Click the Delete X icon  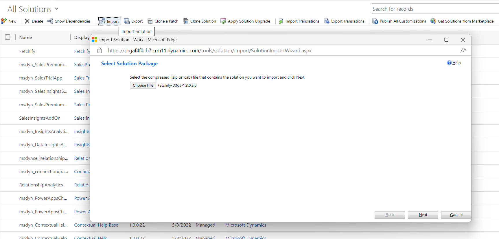27,21
